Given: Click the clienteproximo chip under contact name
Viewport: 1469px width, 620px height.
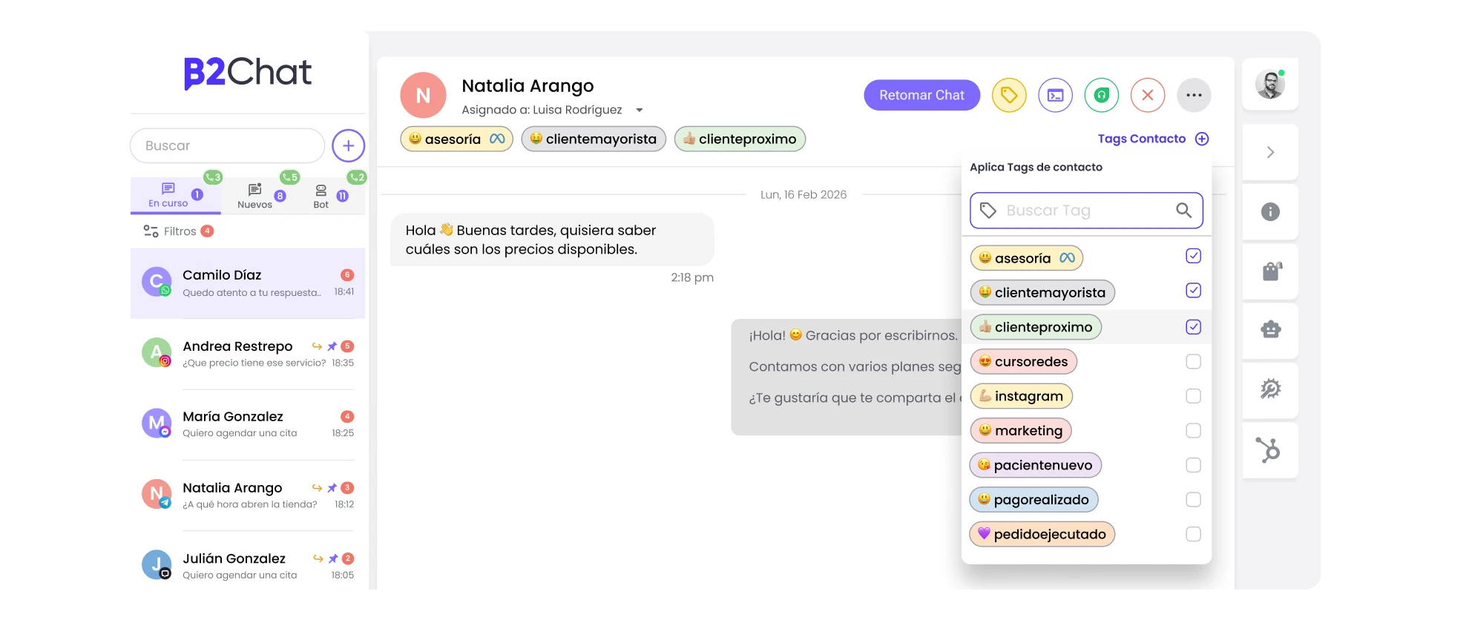Looking at the screenshot, I should pyautogui.click(x=740, y=139).
